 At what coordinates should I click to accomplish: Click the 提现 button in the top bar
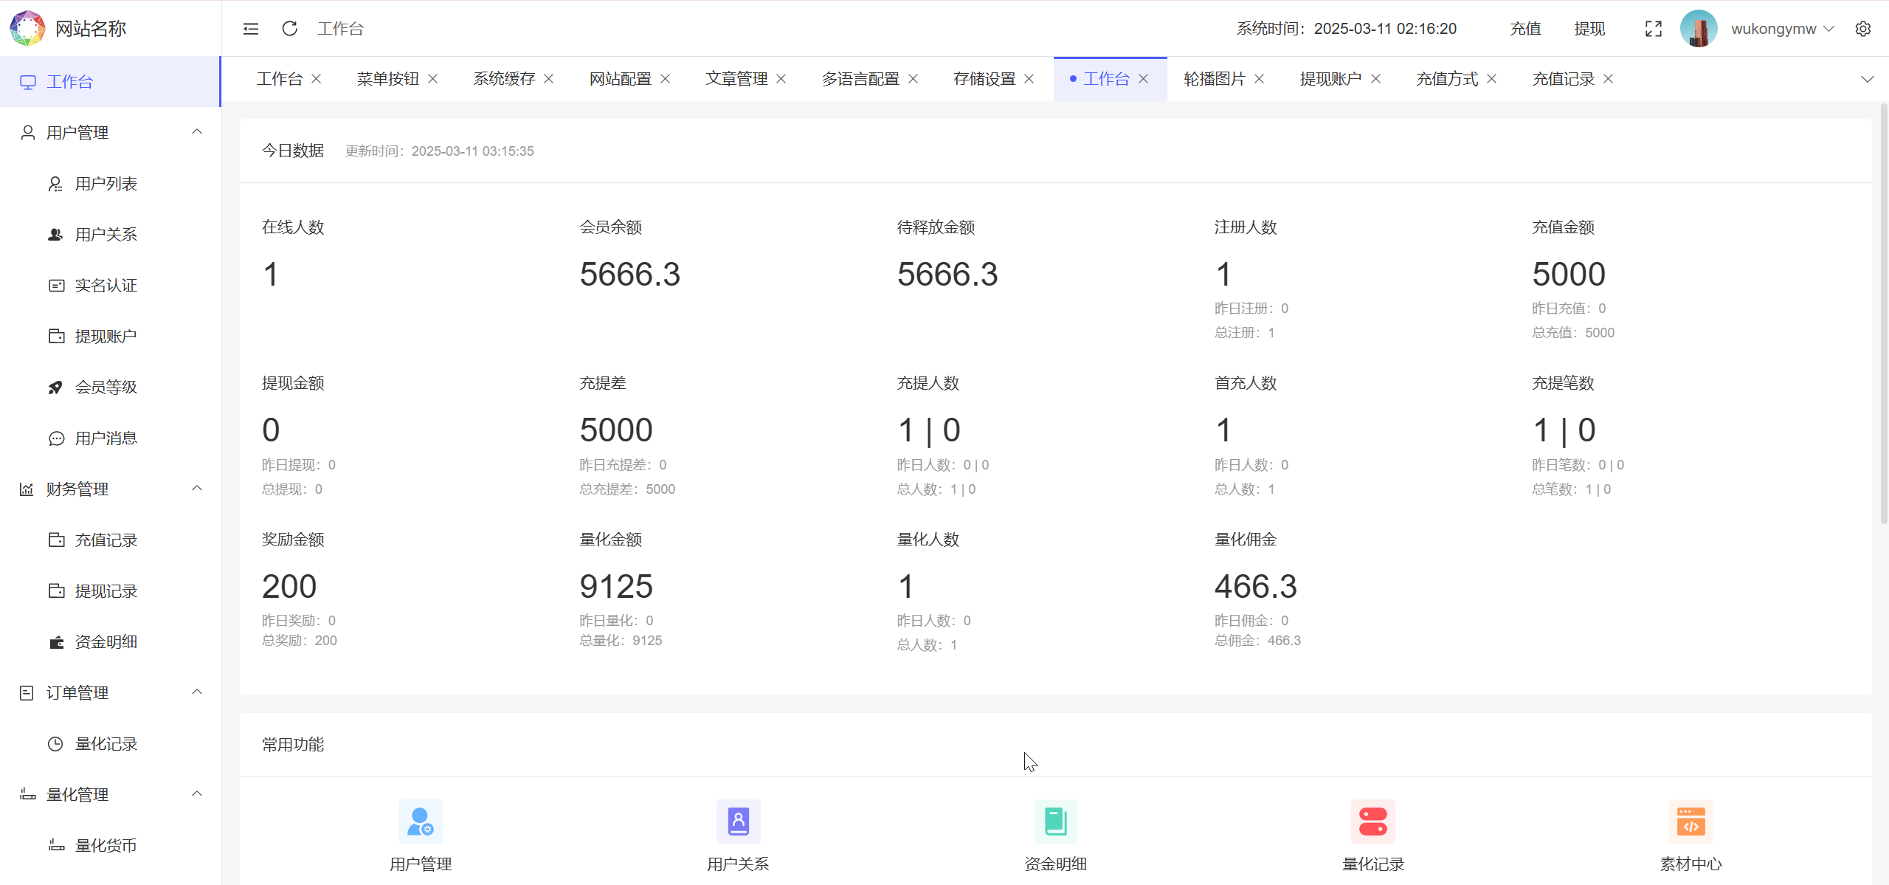click(x=1590, y=28)
